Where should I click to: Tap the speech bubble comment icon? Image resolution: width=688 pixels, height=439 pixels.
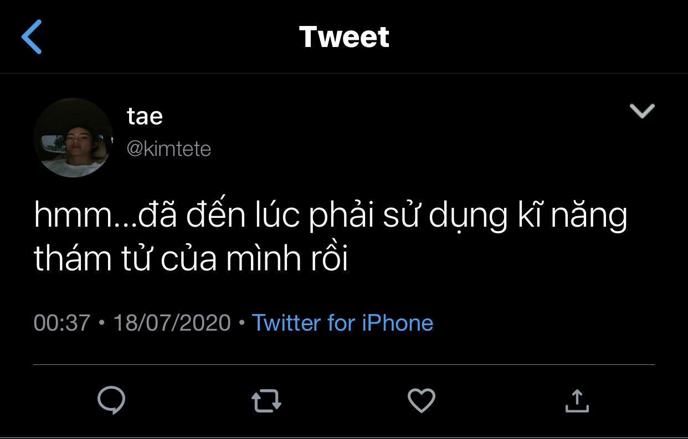(x=111, y=400)
